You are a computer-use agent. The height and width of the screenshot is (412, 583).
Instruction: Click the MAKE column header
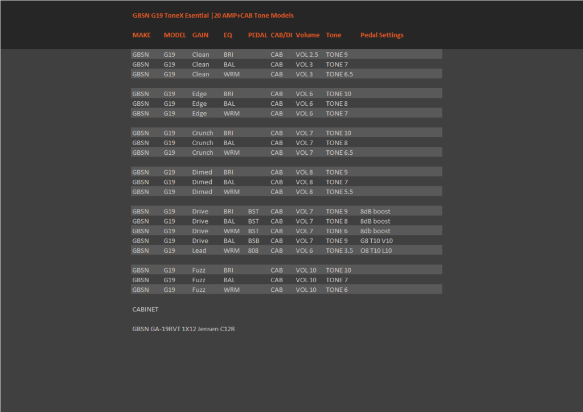point(141,35)
